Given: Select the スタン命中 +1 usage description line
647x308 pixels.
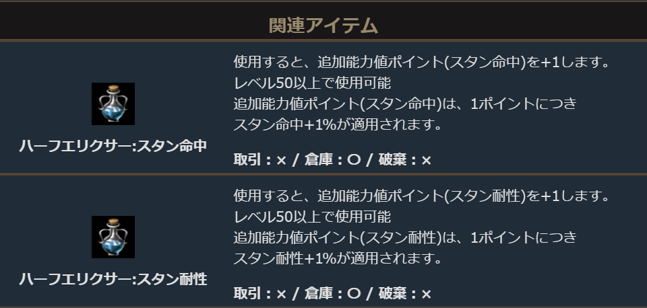Looking at the screenshot, I should [421, 63].
